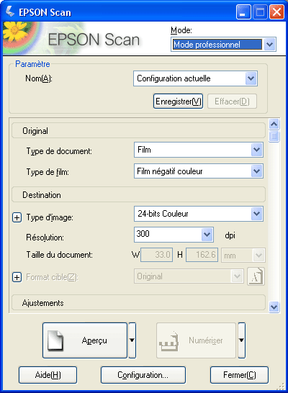Open the Type de document dropdown
288x393 pixels.
(x=199, y=150)
